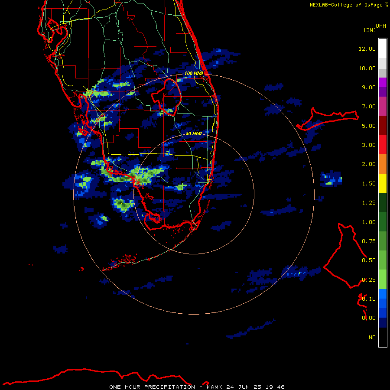The height and width of the screenshot is (390, 390).
Task: Click the 100 NMI range ring label
Action: (x=194, y=73)
